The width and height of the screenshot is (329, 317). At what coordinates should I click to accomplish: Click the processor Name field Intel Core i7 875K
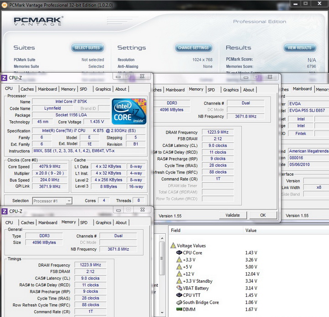coord(71,102)
